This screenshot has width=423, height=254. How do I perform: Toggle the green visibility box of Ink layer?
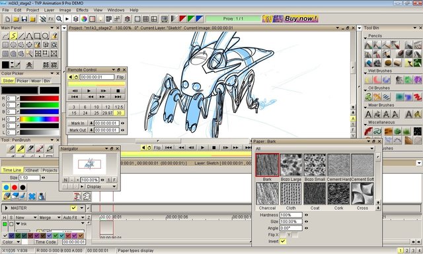coord(5,224)
